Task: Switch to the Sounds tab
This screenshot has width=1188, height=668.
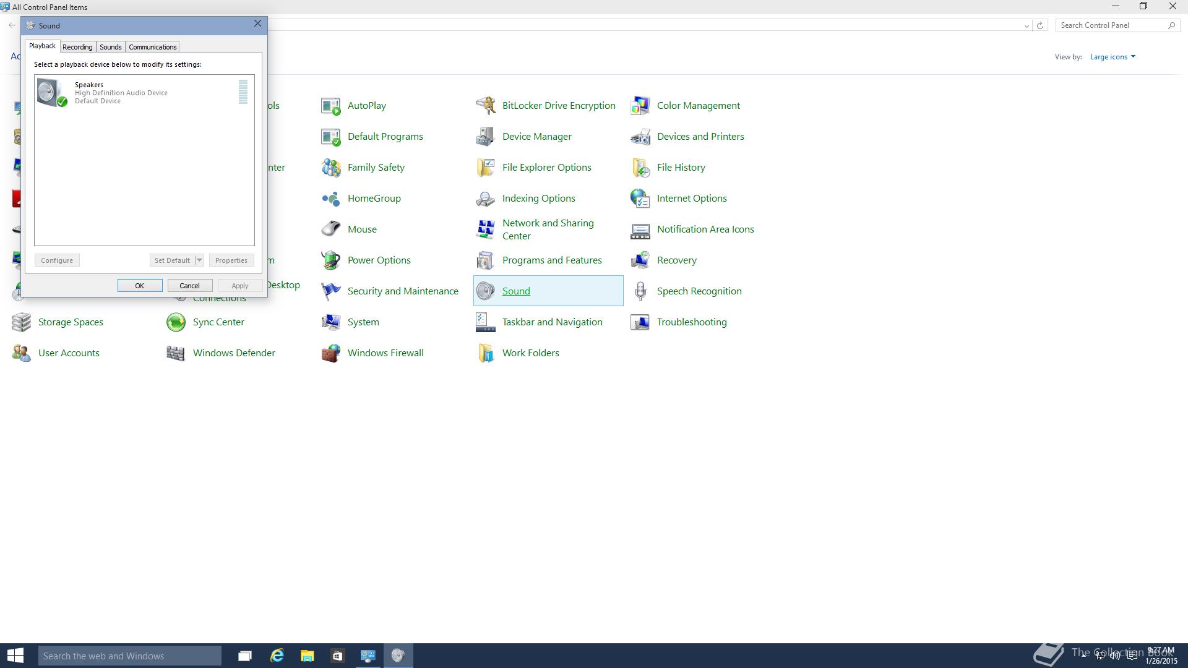Action: [111, 47]
